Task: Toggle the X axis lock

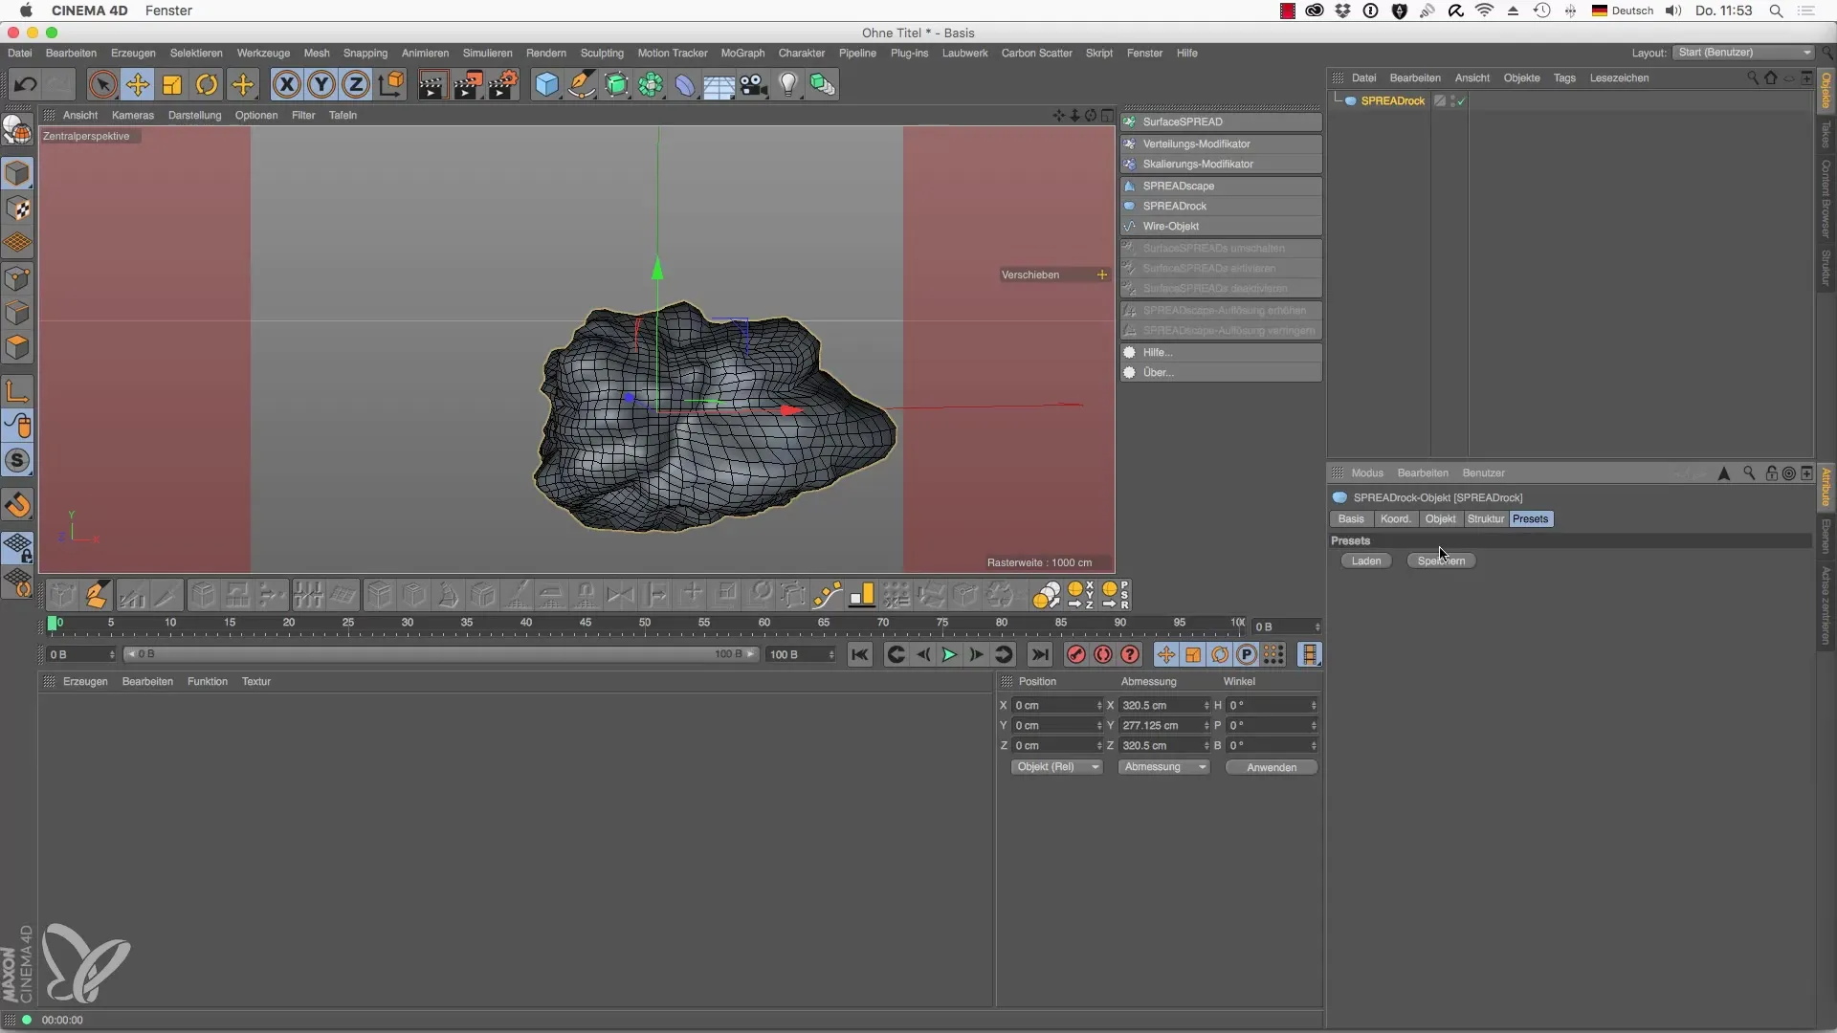Action: 286,85
